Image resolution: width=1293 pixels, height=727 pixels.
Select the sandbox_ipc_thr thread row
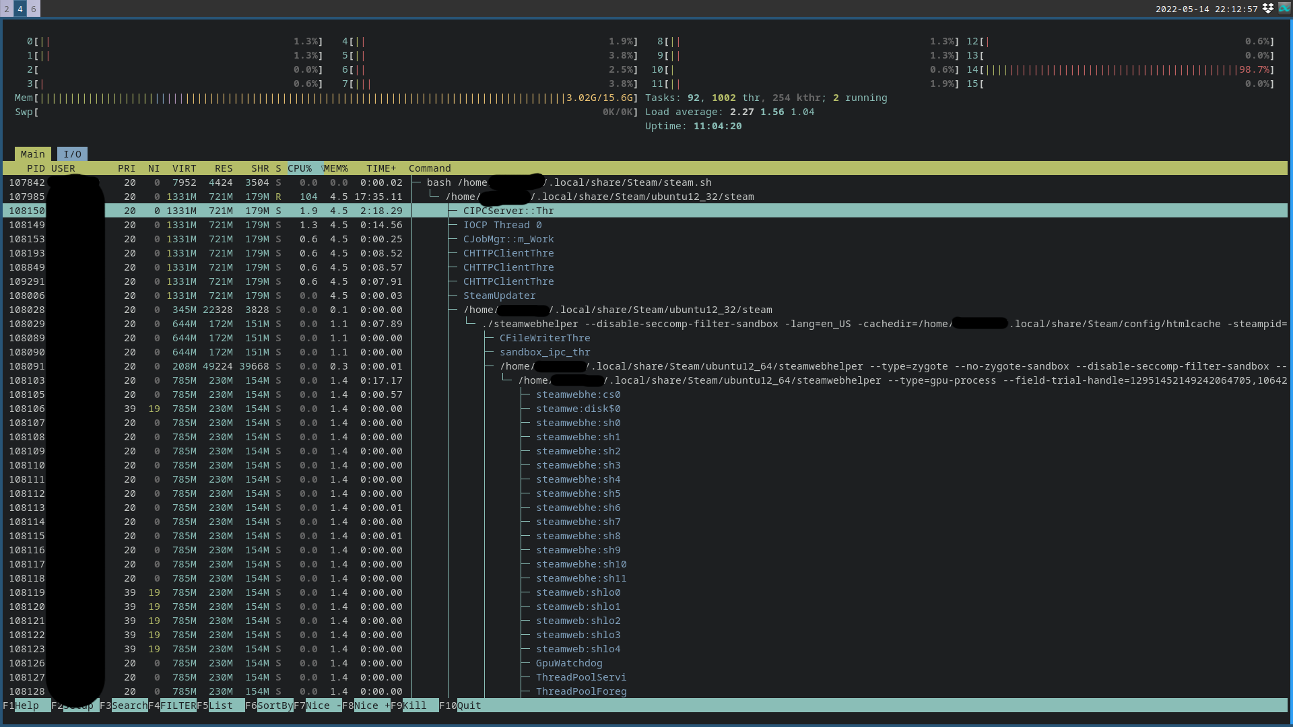645,352
